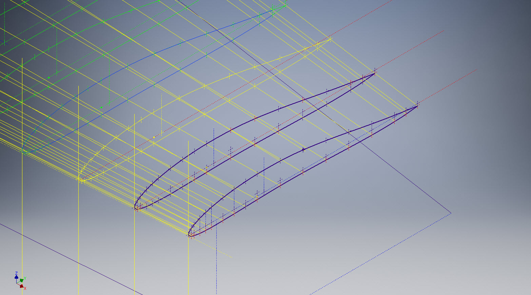The height and width of the screenshot is (295, 531).
Task: Click the blue Z axis arrow on triad
Action: click(x=16, y=274)
